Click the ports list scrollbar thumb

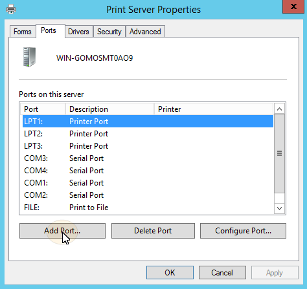click(x=279, y=153)
